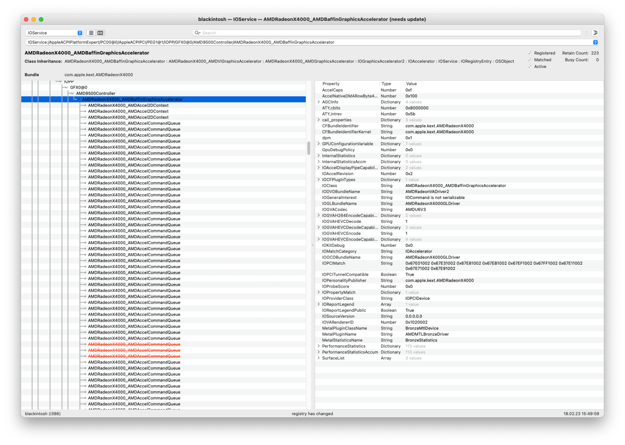Click the AMDU6V3 codec value
Viewport: 625px width, 445px height.
(x=416, y=210)
